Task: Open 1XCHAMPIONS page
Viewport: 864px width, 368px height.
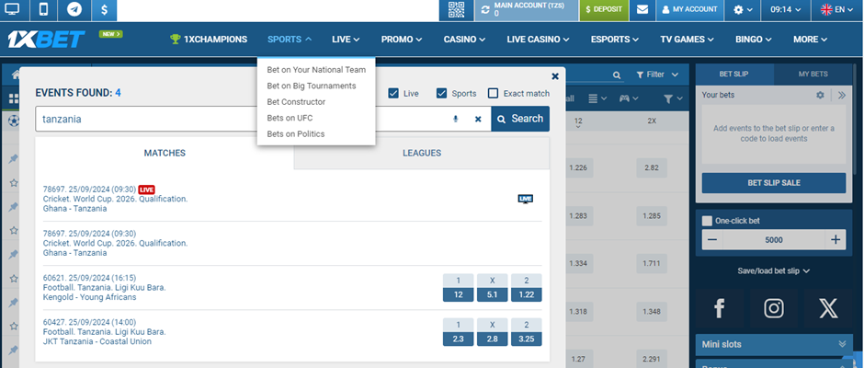Action: pos(209,40)
